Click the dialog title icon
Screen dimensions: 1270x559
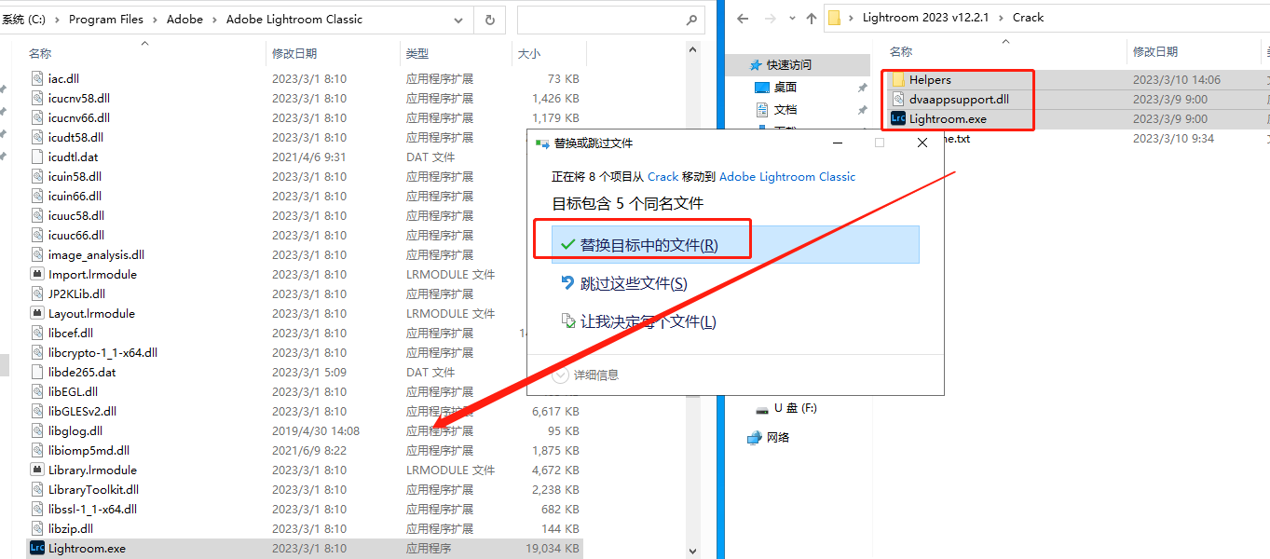point(542,143)
